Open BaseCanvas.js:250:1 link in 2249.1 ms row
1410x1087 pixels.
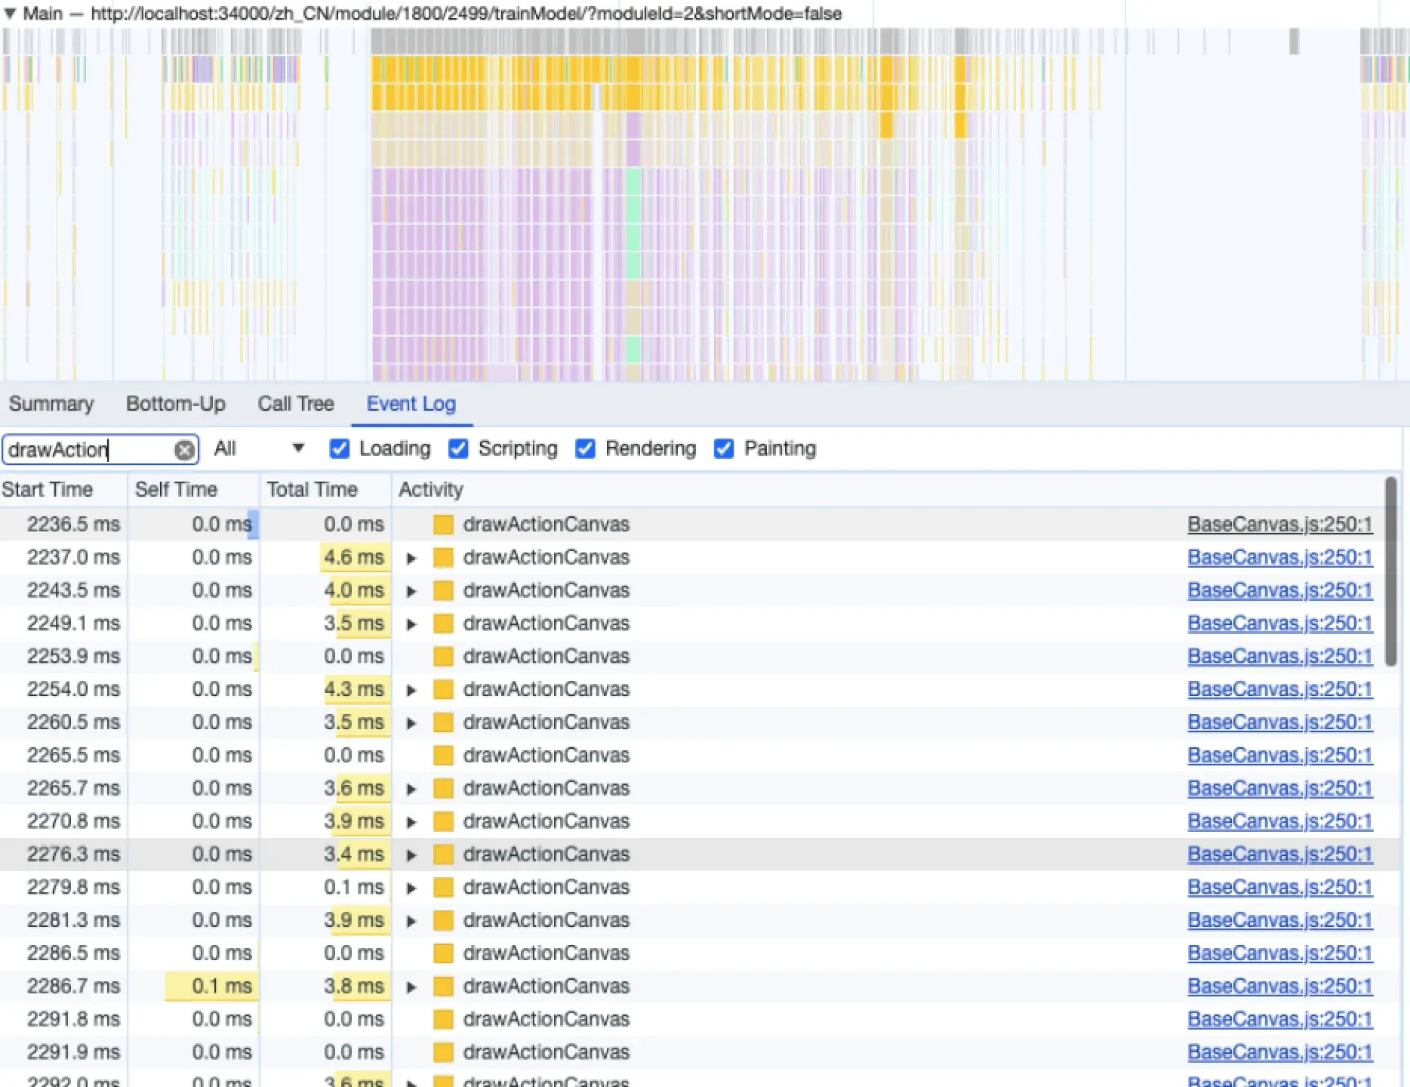click(x=1279, y=624)
